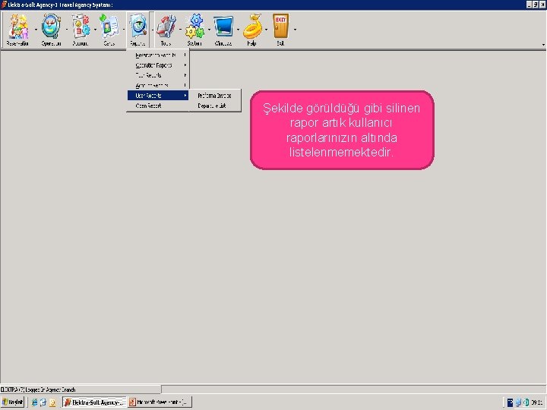
Task: Open toolbar options arrow at toolbar's right end
Action: pos(543,45)
